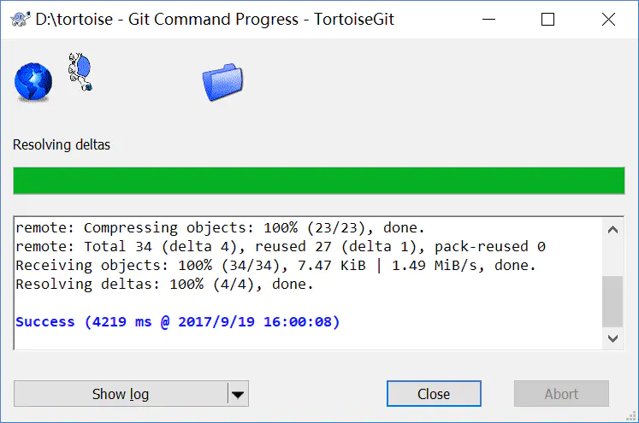Close window using title bar X
Viewport: 639px width, 423px height.
608,19
